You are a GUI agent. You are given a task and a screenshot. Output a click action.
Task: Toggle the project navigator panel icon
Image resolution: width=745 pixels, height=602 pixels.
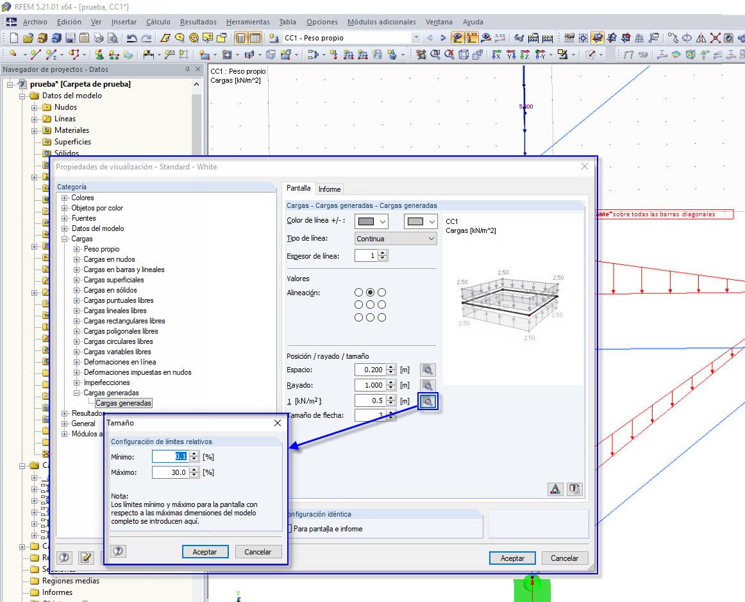[x=241, y=38]
